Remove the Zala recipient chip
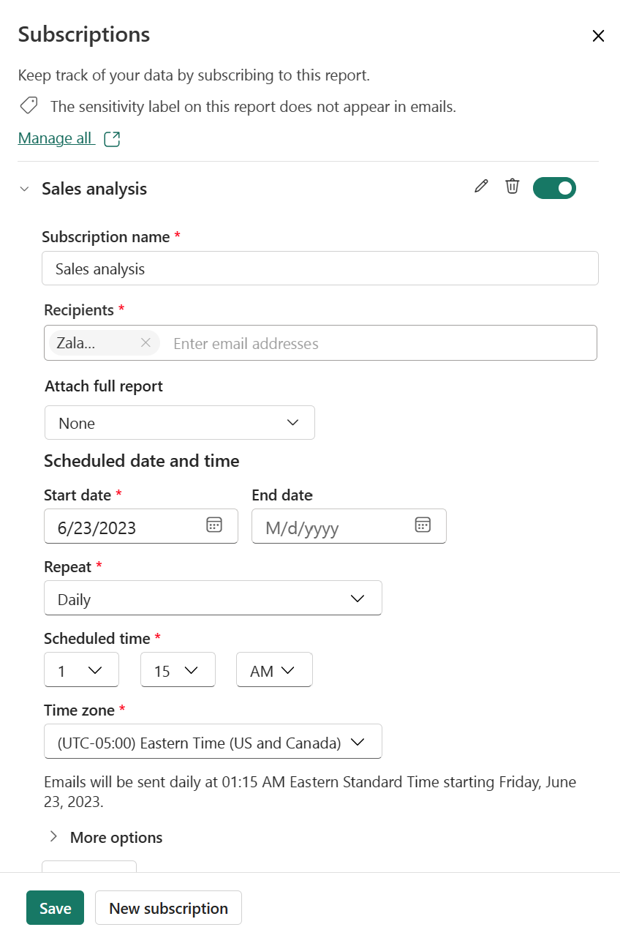 145,342
